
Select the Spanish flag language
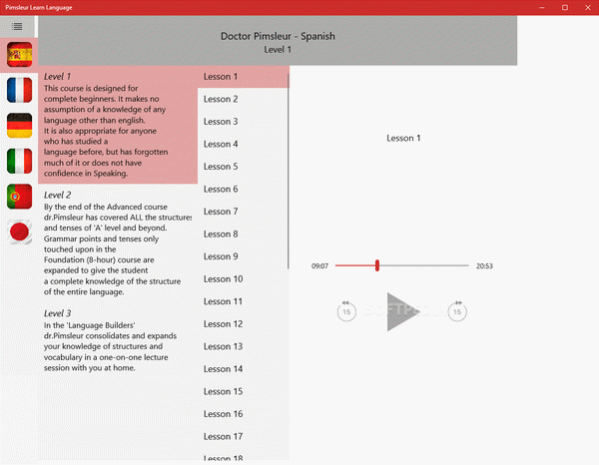click(x=19, y=54)
